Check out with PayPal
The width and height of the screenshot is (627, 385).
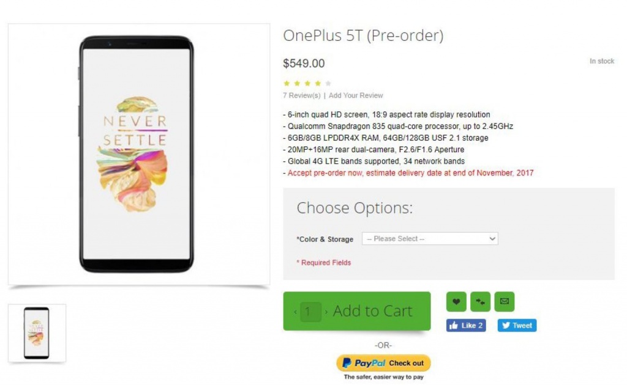383,363
